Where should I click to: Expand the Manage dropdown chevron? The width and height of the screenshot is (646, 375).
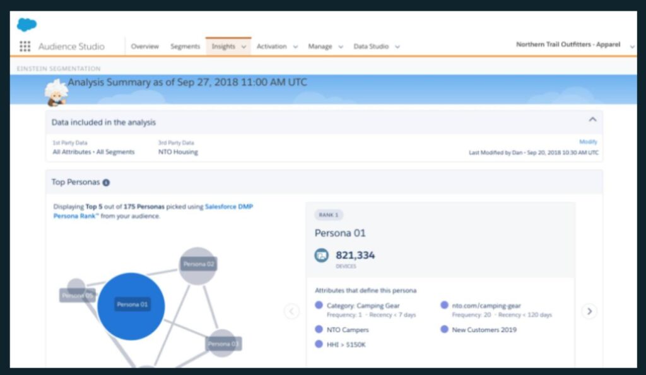coord(340,47)
